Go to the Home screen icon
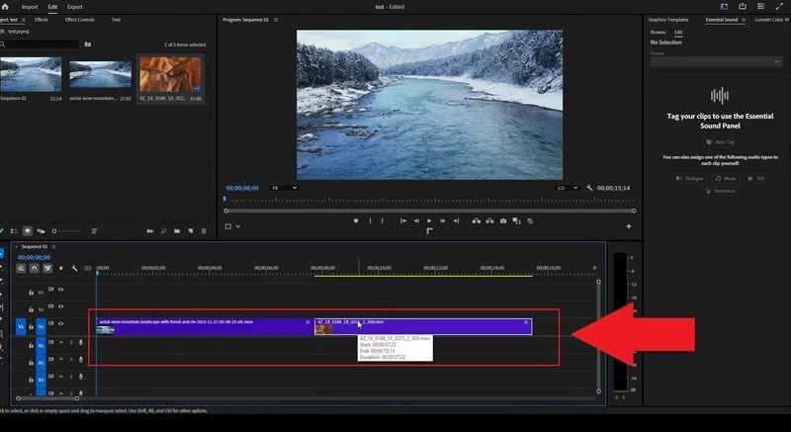The image size is (791, 432). pos(5,7)
